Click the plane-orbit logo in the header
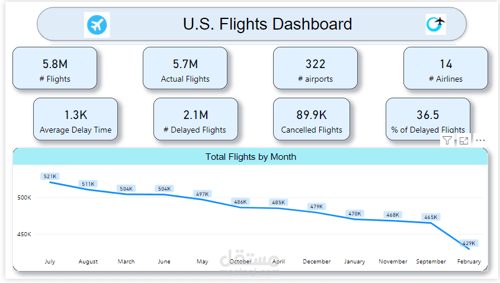Viewport: 500px width, 283px height. tap(435, 24)
